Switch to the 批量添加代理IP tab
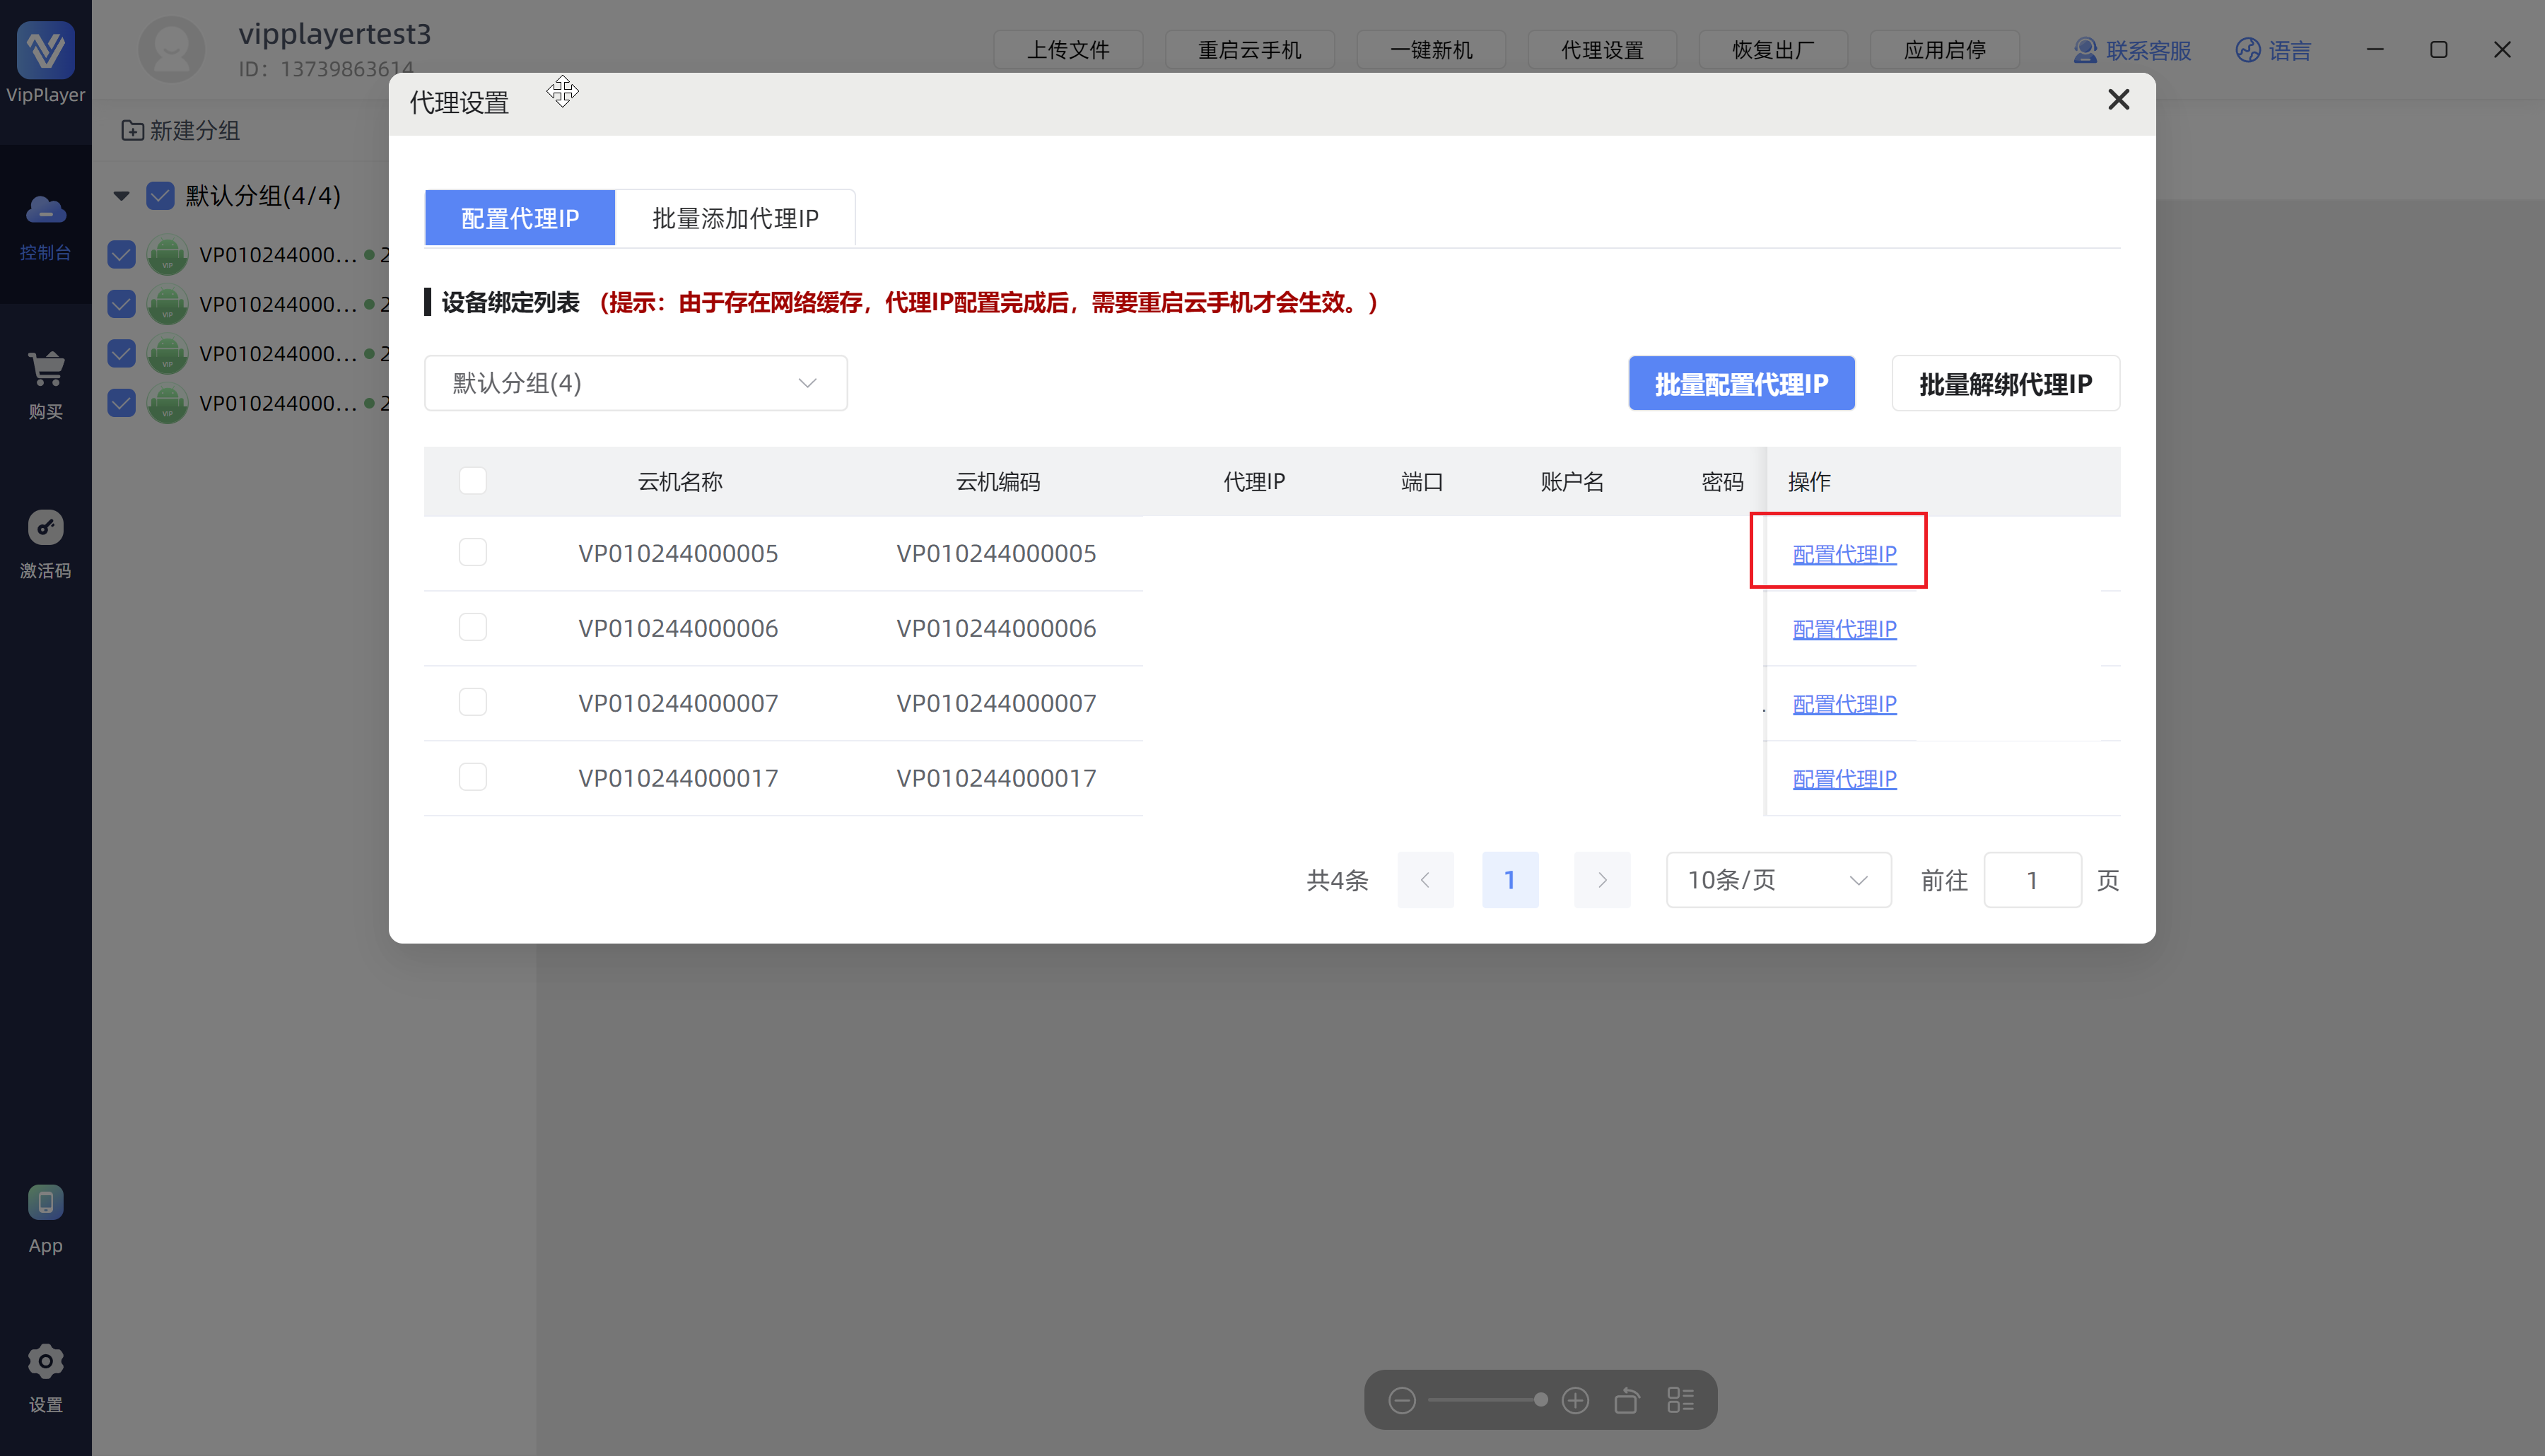 coord(735,218)
